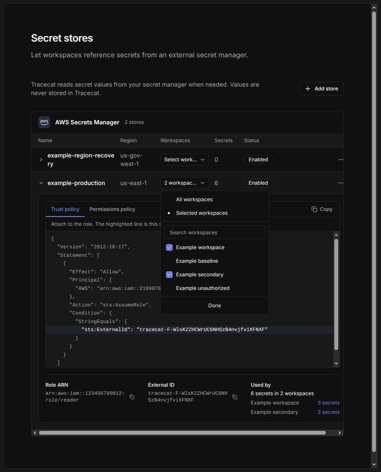The width and height of the screenshot is (381, 472).
Task: Uncheck Example workspace
Action: point(169,247)
